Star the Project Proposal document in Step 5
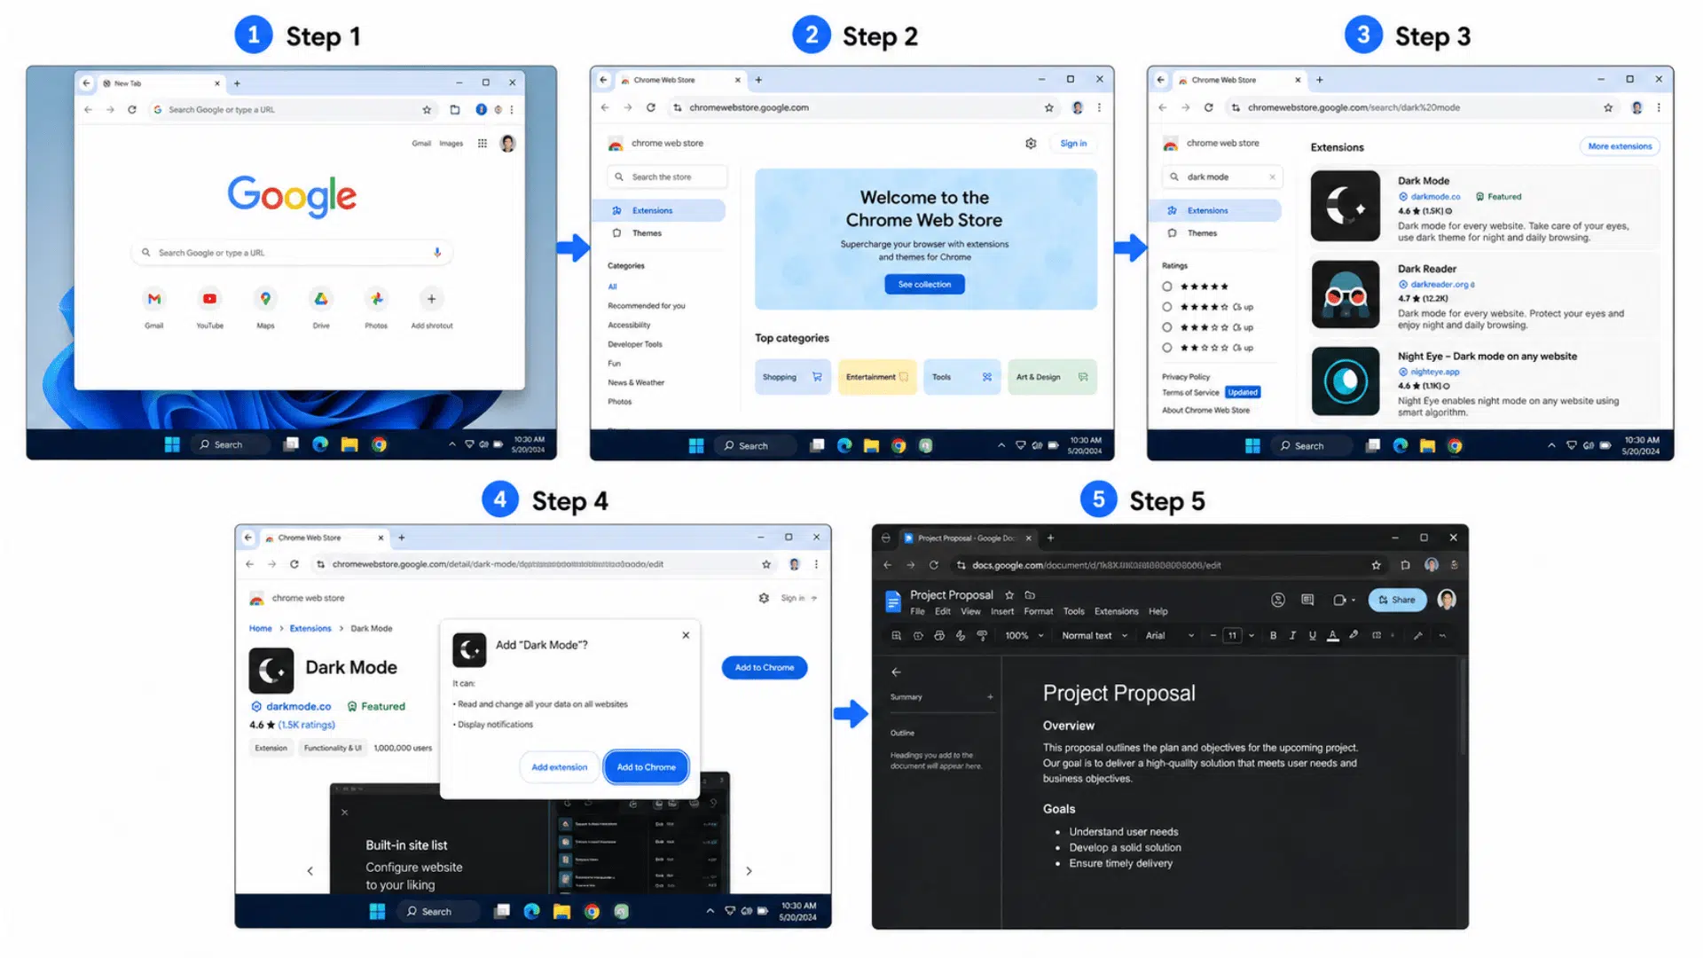 pyautogui.click(x=1009, y=595)
